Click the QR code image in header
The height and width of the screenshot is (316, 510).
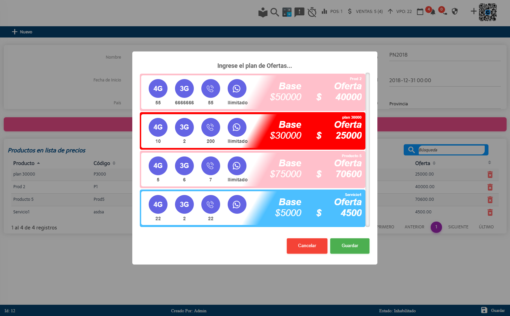pos(487,12)
